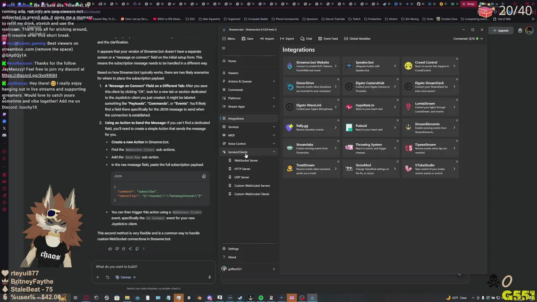Open the Streamer.bot Website integration
The height and width of the screenshot is (302, 537).
pyautogui.click(x=312, y=66)
